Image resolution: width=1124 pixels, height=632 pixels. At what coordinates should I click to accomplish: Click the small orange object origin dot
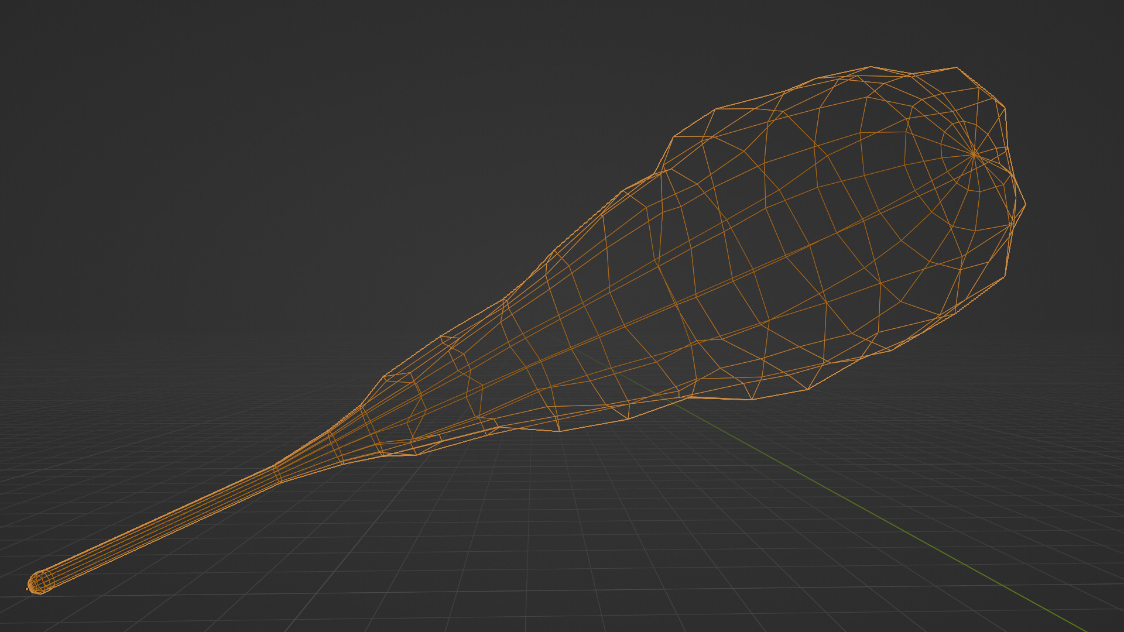[27, 589]
